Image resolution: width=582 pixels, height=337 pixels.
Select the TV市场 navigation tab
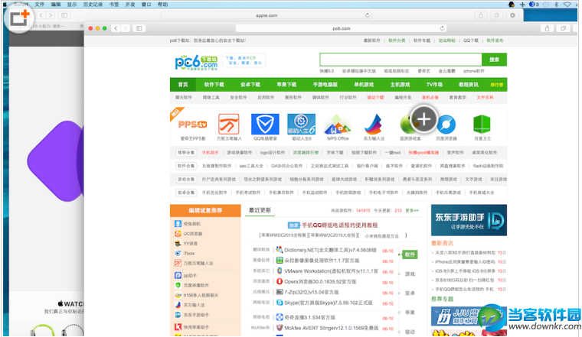434,84
